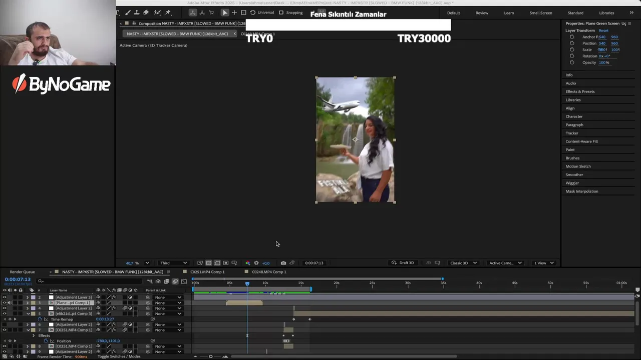Switch to the Small Screen workspace

tap(541, 13)
